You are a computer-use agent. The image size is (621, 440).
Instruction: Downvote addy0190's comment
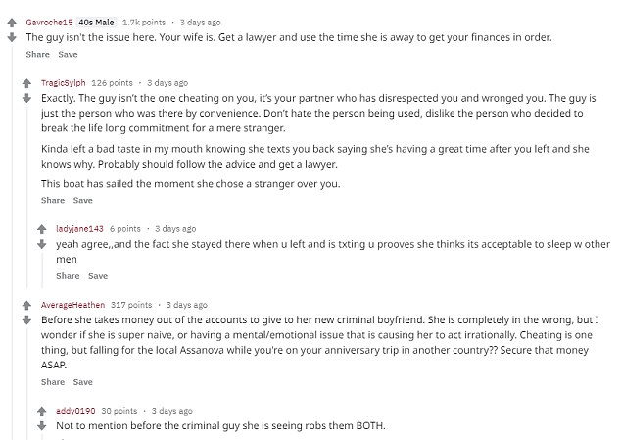42,425
